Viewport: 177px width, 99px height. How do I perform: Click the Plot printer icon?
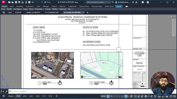coord(29,2)
